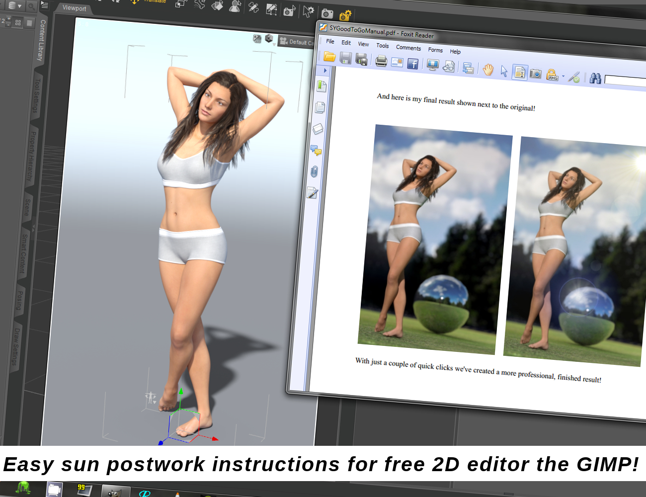This screenshot has height=497, width=646.
Task: Open the GIMP icon in the taskbar
Action: pos(115,492)
